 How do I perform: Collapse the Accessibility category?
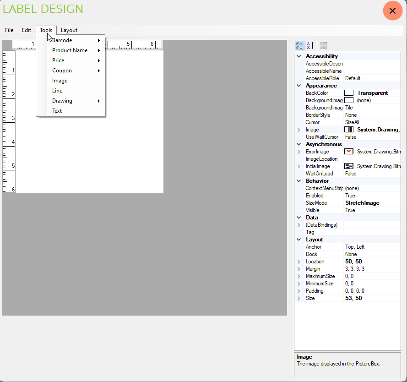(x=299, y=56)
